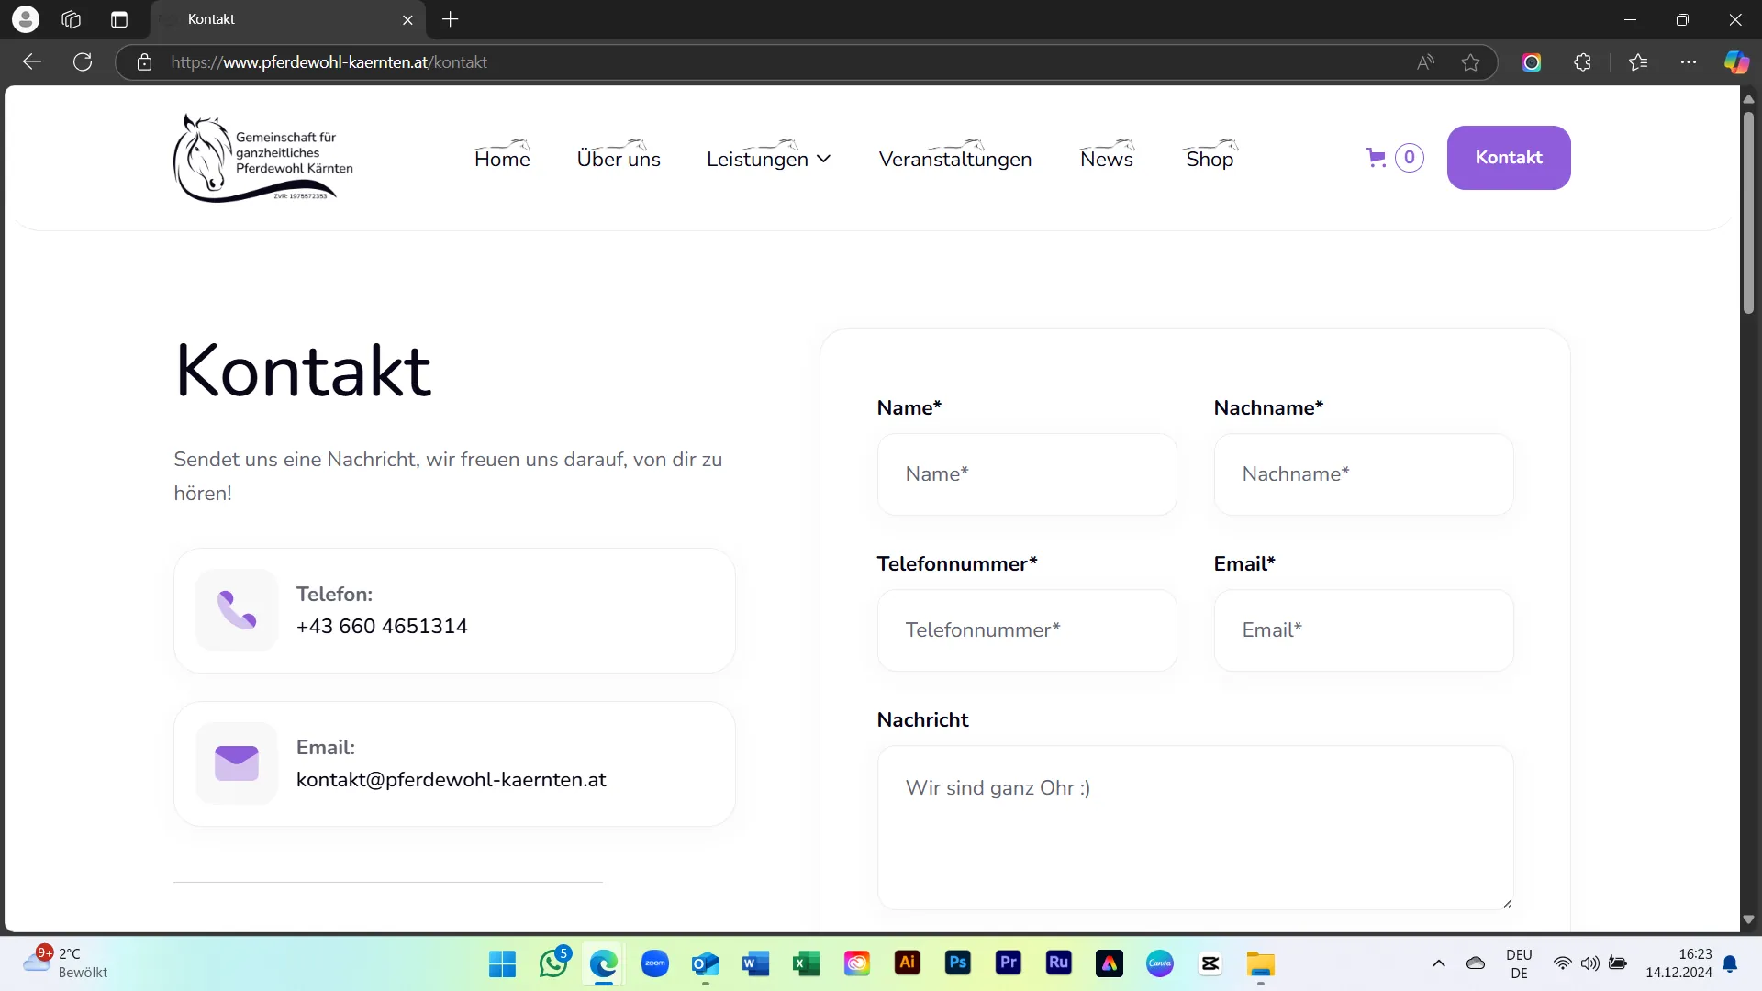Open WhatsApp from the taskbar
The height and width of the screenshot is (991, 1762).
(x=553, y=963)
